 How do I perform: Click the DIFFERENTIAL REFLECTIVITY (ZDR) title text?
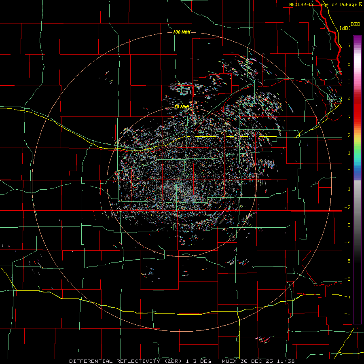[126, 361]
